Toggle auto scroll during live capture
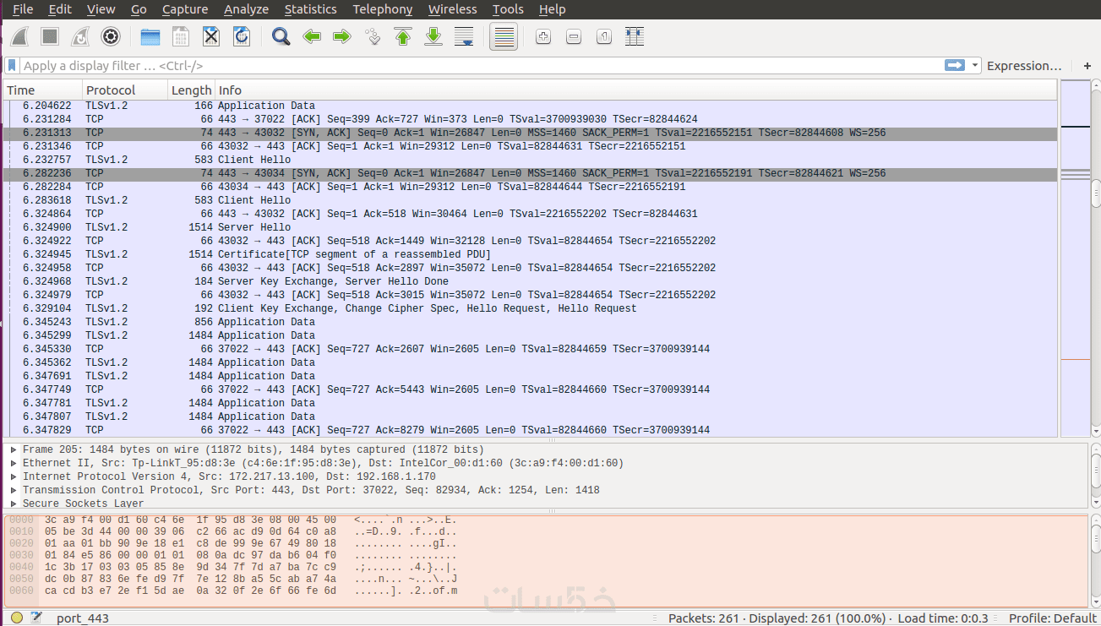Screen dimensions: 1101x626 pyautogui.click(x=464, y=36)
